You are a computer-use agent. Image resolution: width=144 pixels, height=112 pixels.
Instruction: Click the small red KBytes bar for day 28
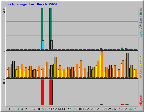pyautogui.click(x=123, y=105)
